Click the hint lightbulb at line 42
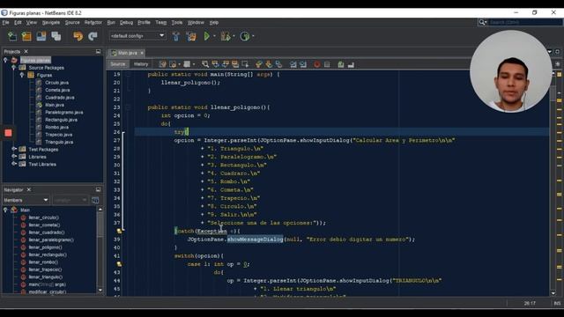 pos(119,264)
